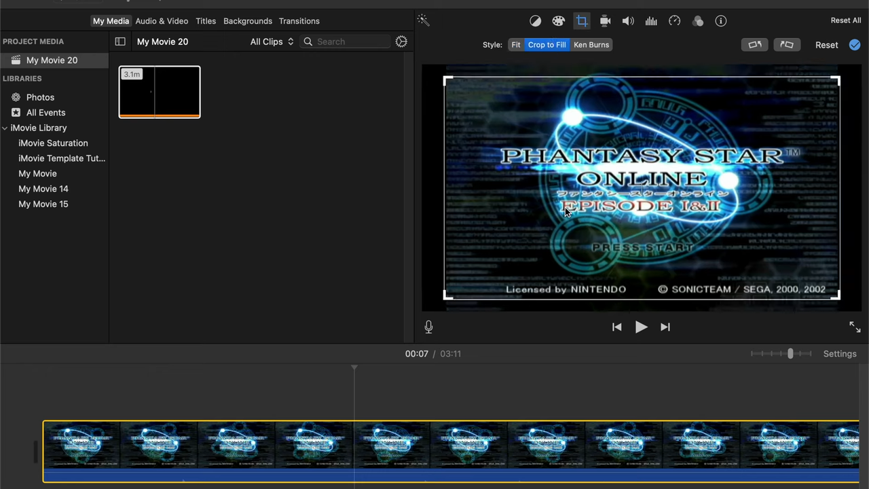869x489 pixels.
Task: Open the Titles browser tab
Action: pyautogui.click(x=206, y=21)
